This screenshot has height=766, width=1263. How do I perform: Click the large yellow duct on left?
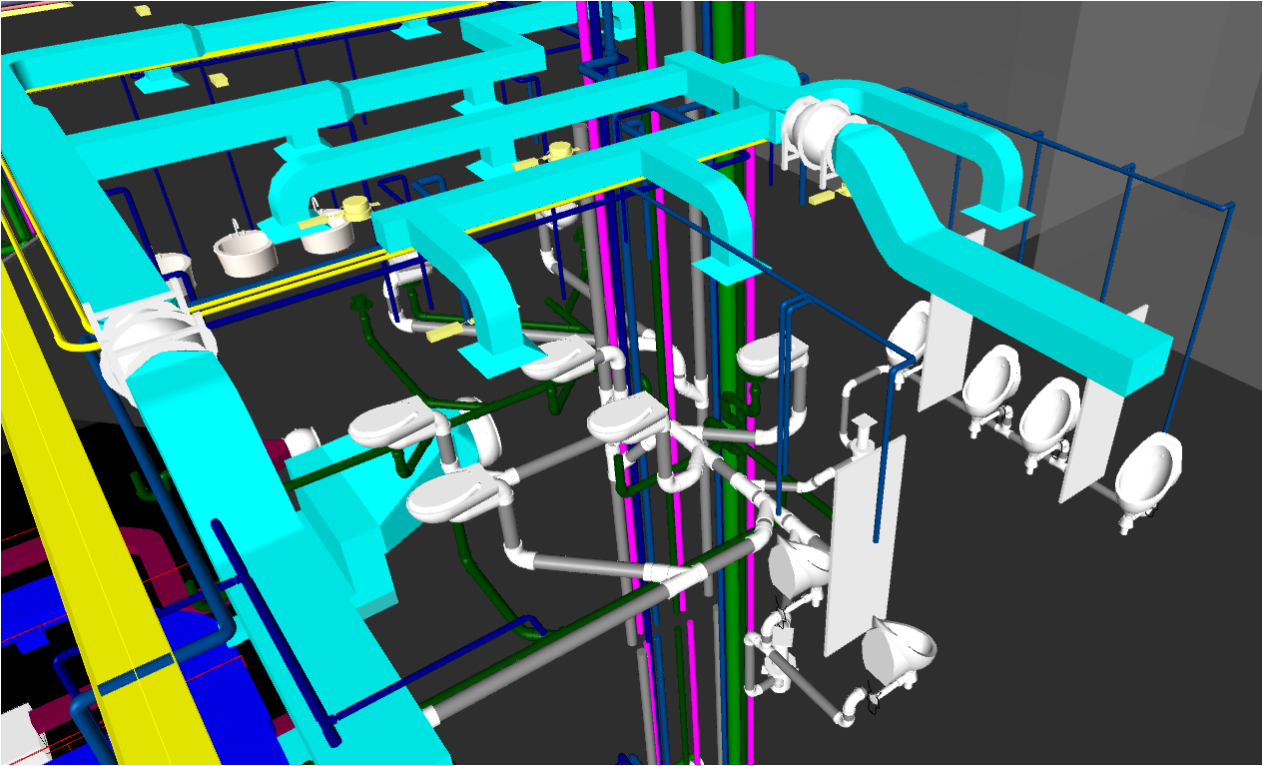pos(60,519)
